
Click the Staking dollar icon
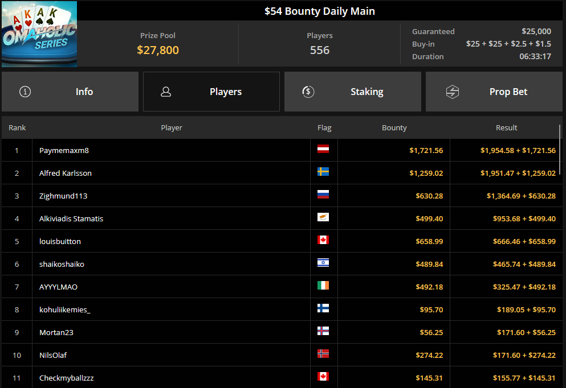[308, 92]
